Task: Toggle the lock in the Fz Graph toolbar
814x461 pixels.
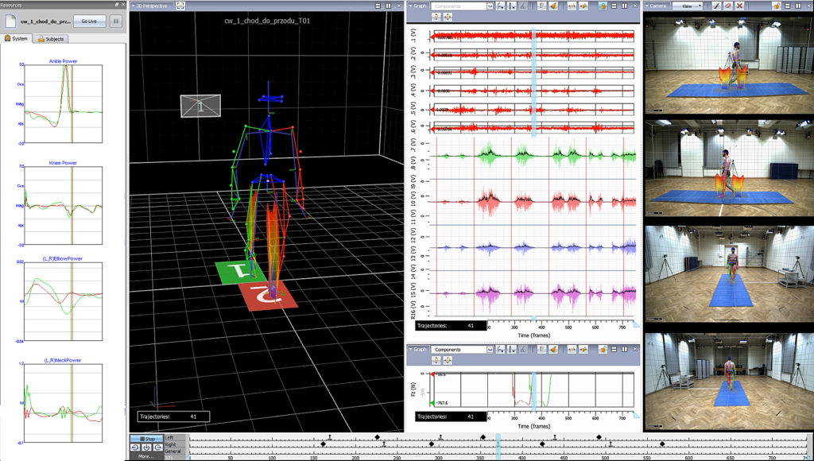Action: click(603, 350)
